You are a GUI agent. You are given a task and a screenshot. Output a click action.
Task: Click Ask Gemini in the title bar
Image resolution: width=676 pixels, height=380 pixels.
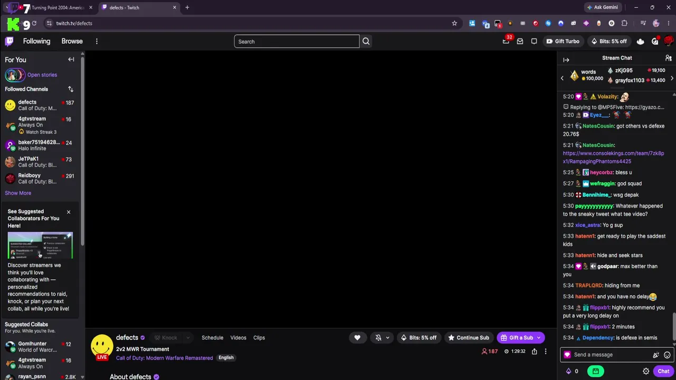pos(602,7)
